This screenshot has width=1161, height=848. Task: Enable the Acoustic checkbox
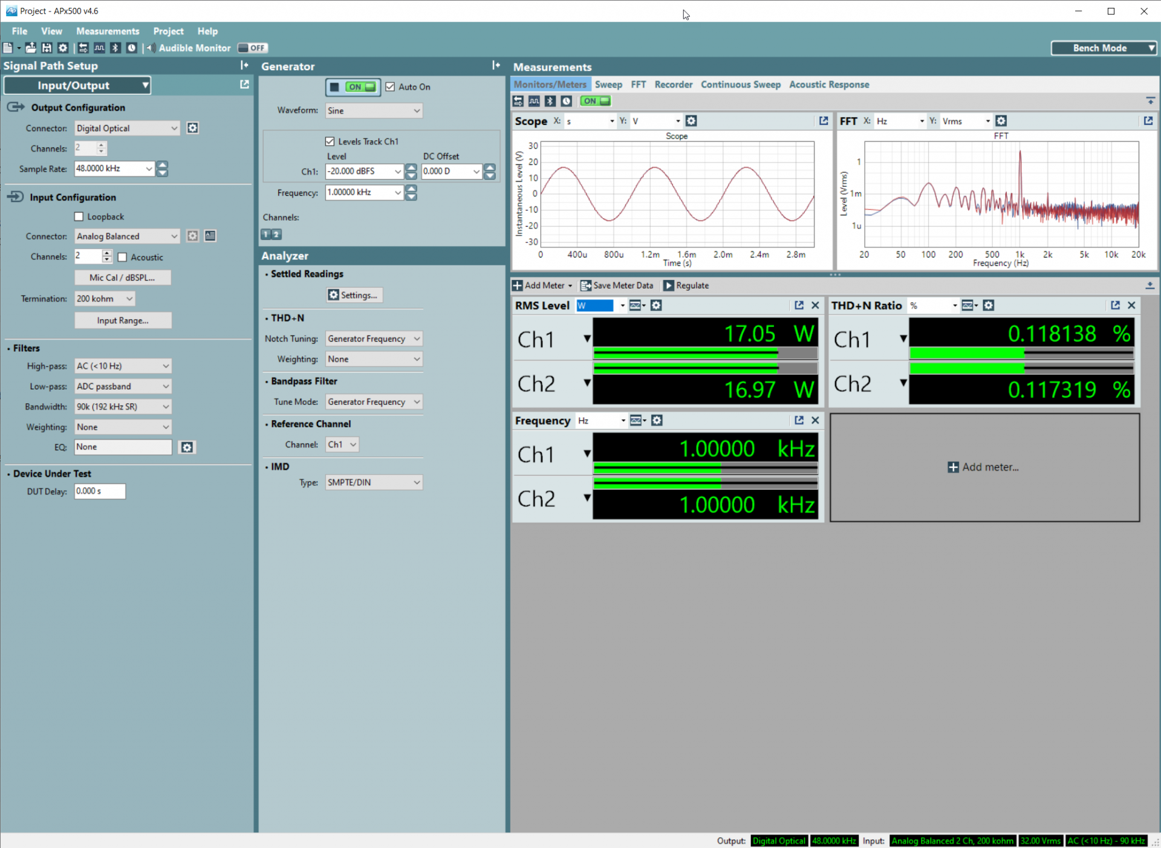point(122,257)
